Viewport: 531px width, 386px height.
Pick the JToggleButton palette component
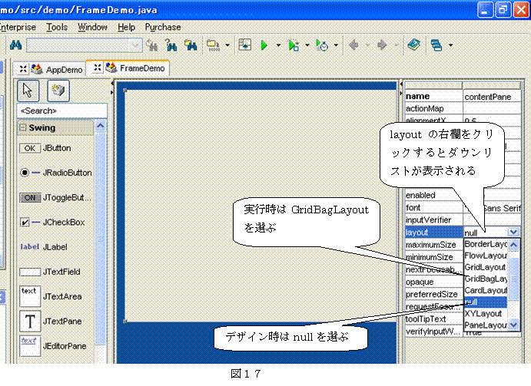[x=54, y=198]
